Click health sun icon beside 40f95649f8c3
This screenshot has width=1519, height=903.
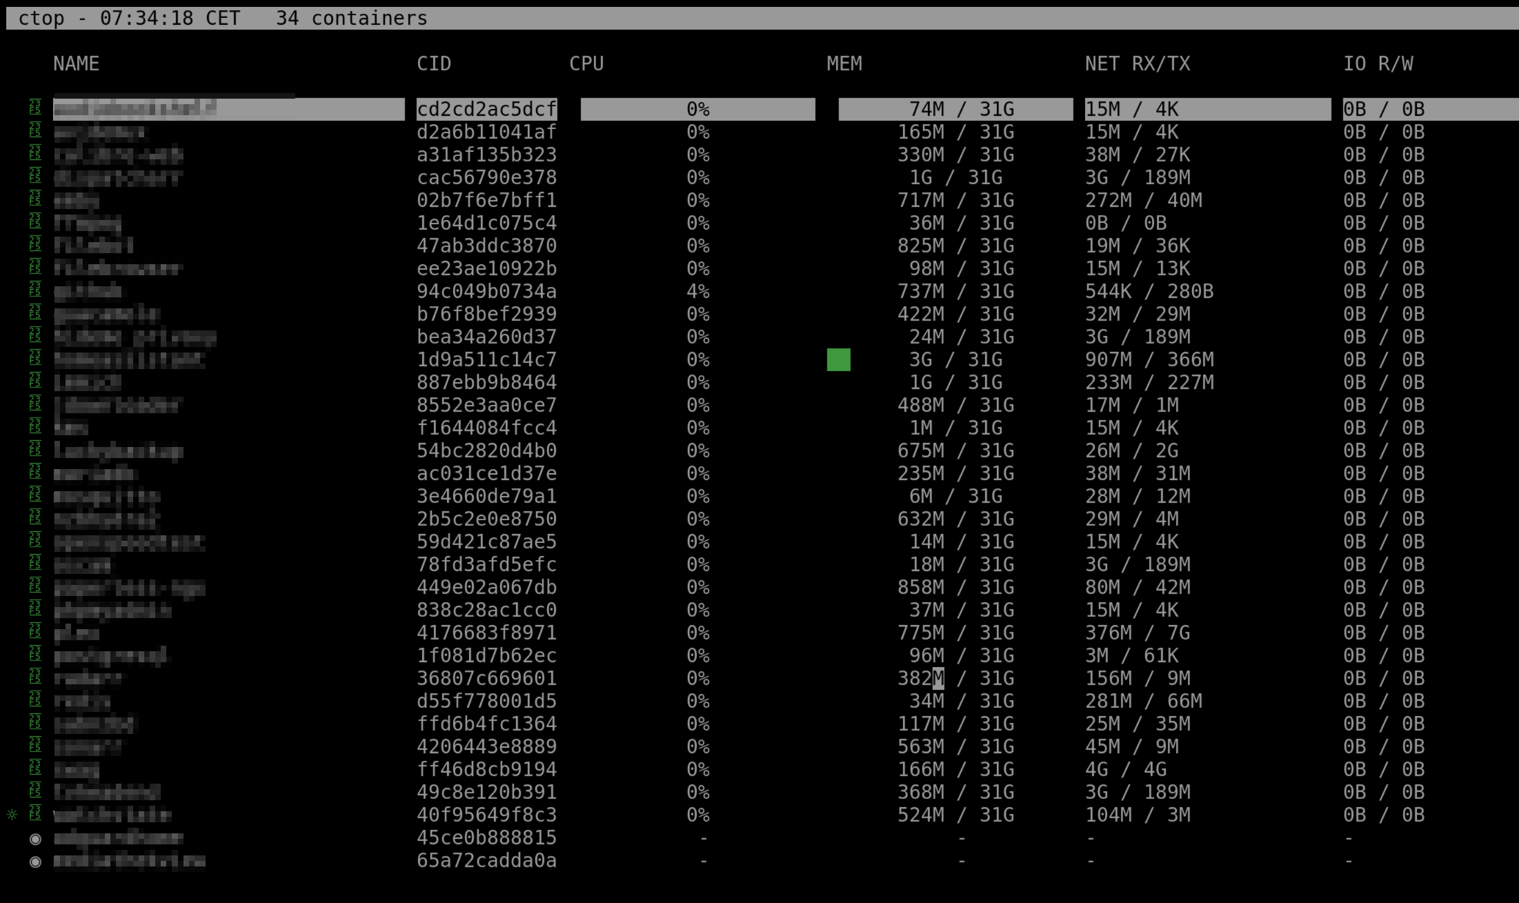click(12, 815)
